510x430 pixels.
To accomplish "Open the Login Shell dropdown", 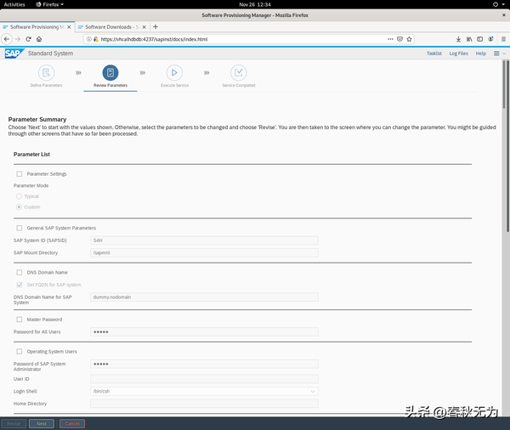I will tap(204, 391).
